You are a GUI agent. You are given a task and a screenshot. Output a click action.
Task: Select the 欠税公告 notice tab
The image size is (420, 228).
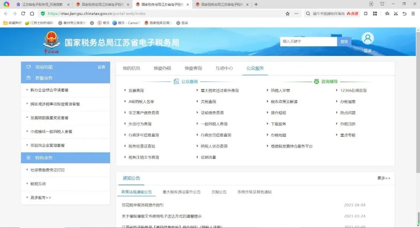coord(219,192)
